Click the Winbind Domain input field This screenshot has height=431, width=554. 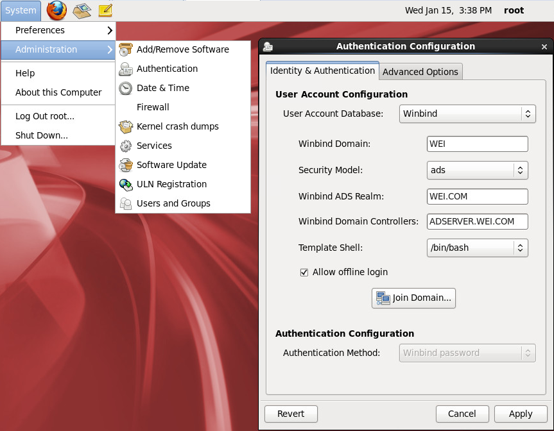[478, 144]
